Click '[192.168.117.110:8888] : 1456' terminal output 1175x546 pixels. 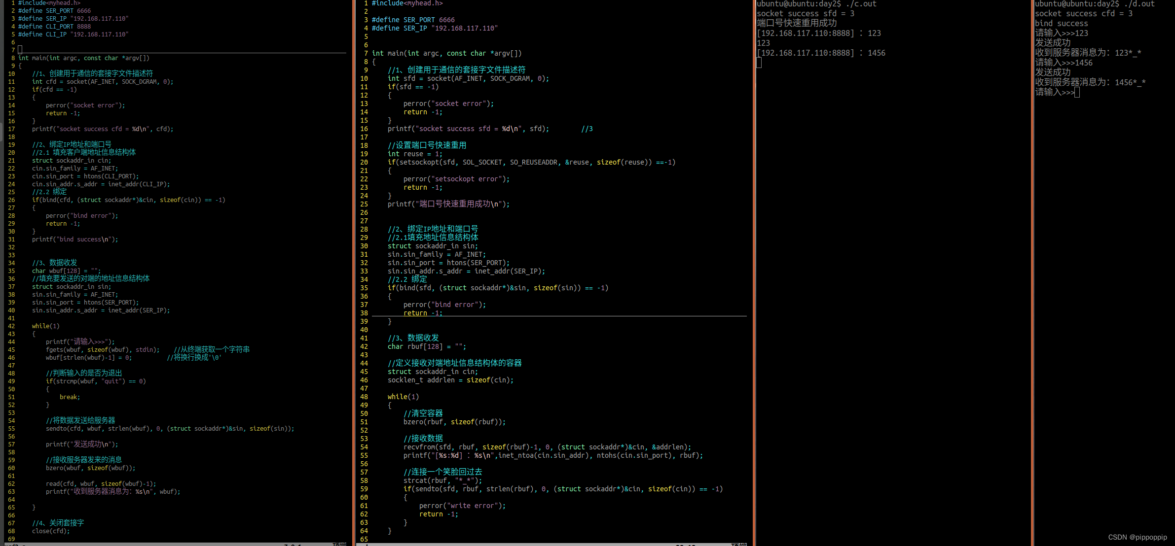(x=821, y=53)
